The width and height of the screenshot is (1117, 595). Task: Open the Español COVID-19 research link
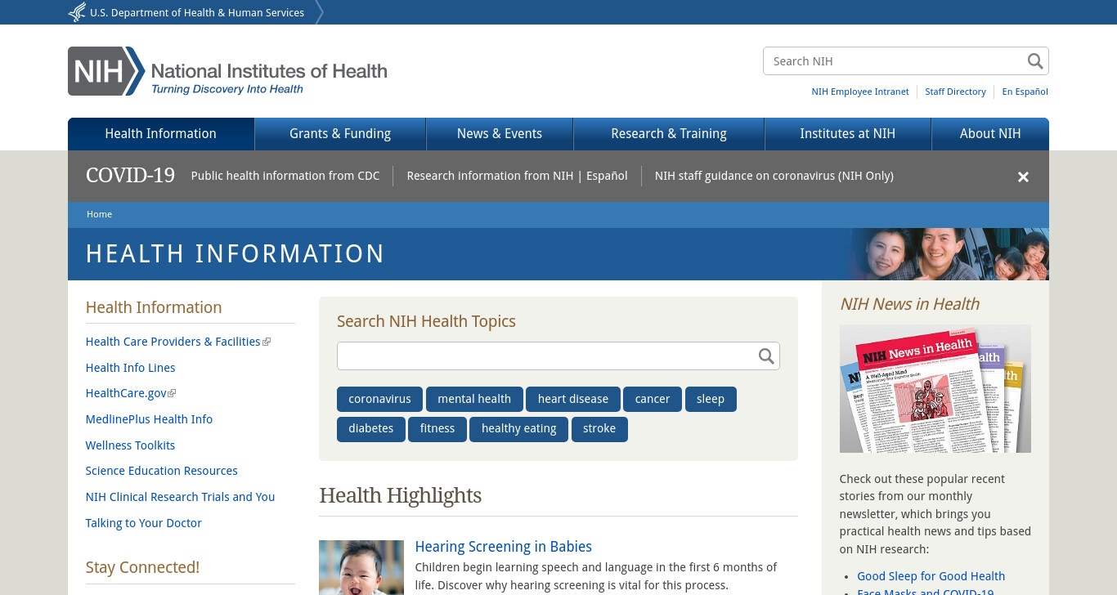click(x=607, y=176)
